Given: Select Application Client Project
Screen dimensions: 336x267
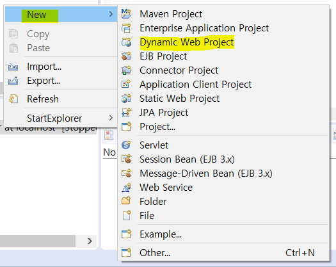Looking at the screenshot, I should (x=223, y=85).
